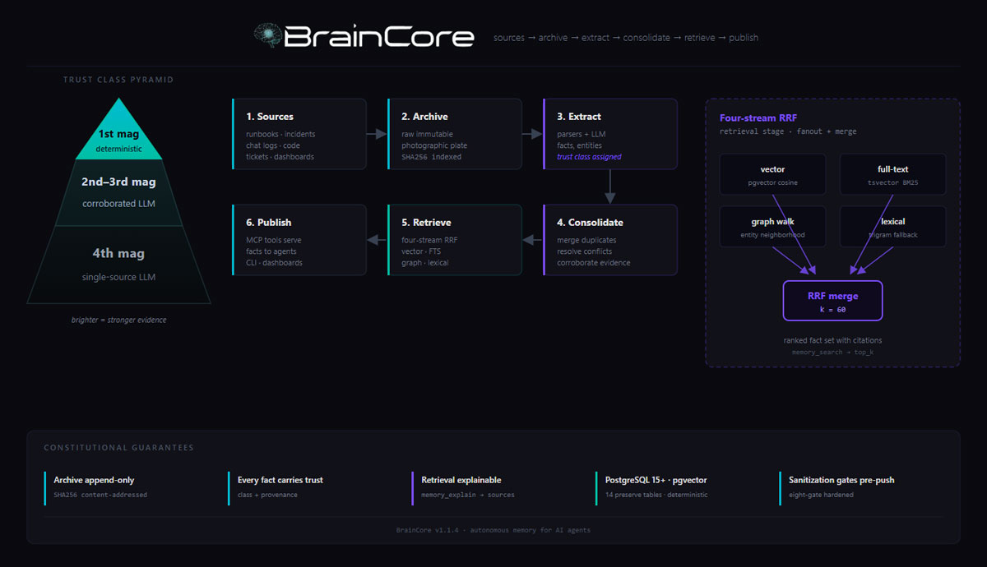Open the graph walk entity neighborhood stream

(772, 227)
